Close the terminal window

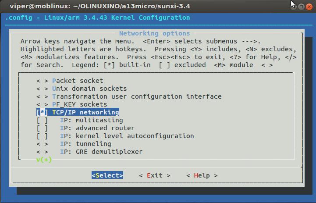pos(309,7)
